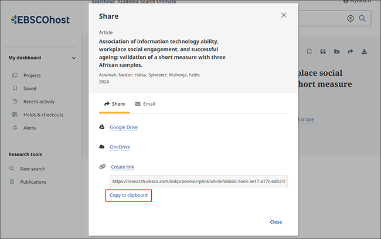Click the EBSCOhost logo
The width and height of the screenshot is (381, 239).
pyautogui.click(x=40, y=20)
